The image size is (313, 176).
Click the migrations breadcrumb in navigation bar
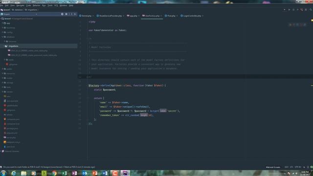coord(31,10)
